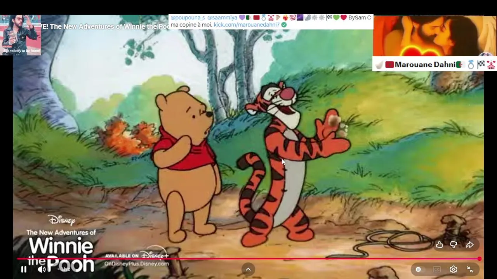Exit full screen mode
497x279 pixels.
470,269
